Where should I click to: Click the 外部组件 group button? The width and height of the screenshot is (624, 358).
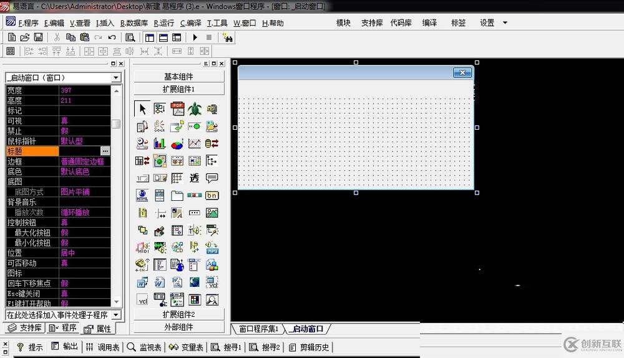[178, 327]
